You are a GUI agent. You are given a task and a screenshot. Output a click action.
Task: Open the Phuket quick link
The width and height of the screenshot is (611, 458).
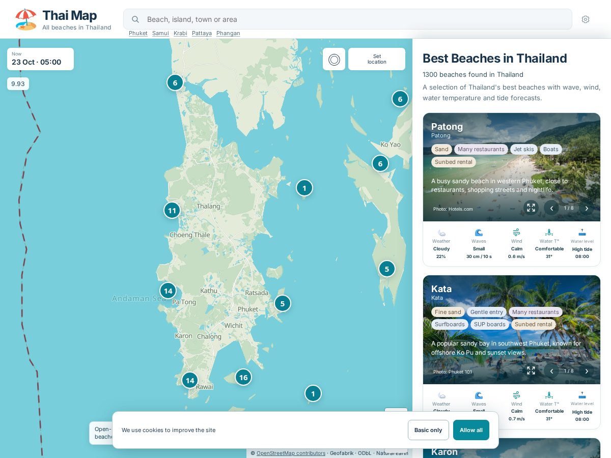click(x=138, y=33)
